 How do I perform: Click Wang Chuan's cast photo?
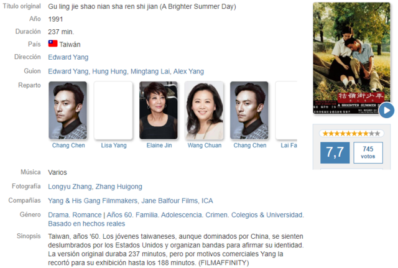(204, 111)
